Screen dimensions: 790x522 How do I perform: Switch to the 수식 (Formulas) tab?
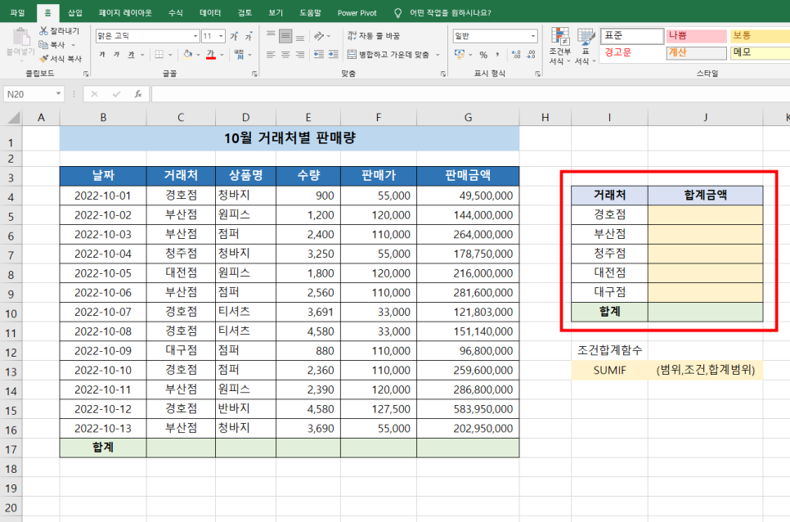tap(176, 12)
